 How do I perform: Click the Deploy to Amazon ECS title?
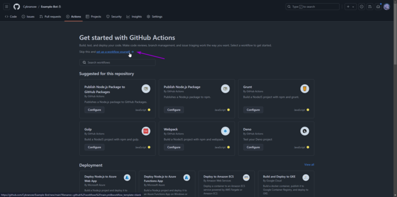pyautogui.click(x=219, y=176)
